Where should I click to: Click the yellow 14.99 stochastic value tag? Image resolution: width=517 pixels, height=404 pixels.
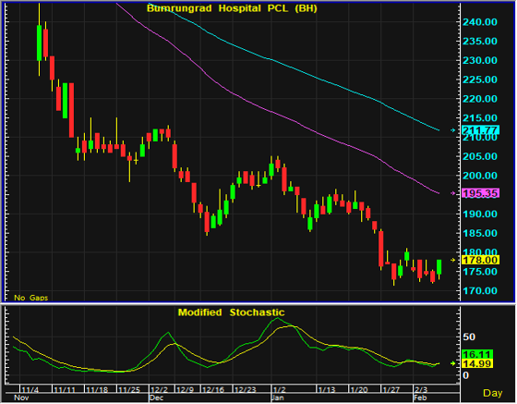(x=477, y=363)
